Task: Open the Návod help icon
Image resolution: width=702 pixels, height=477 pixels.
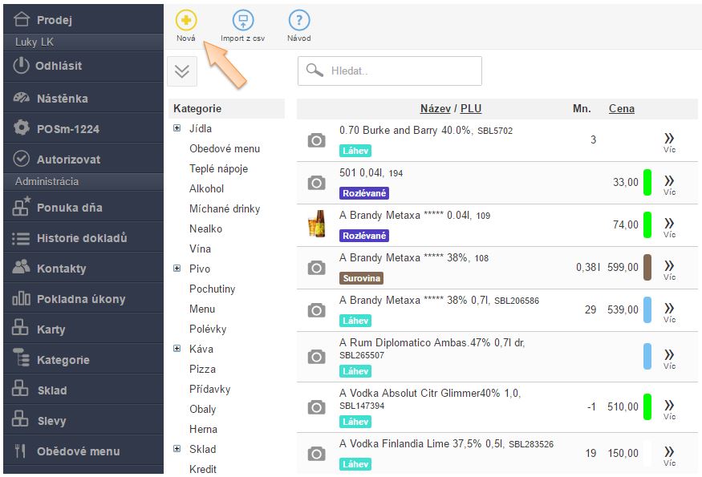Action: pyautogui.click(x=298, y=21)
